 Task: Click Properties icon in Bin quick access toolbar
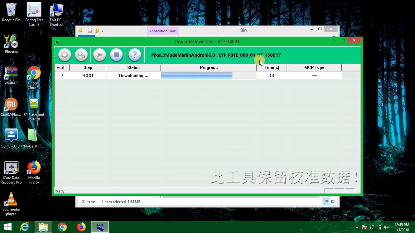pyautogui.click(x=90, y=30)
